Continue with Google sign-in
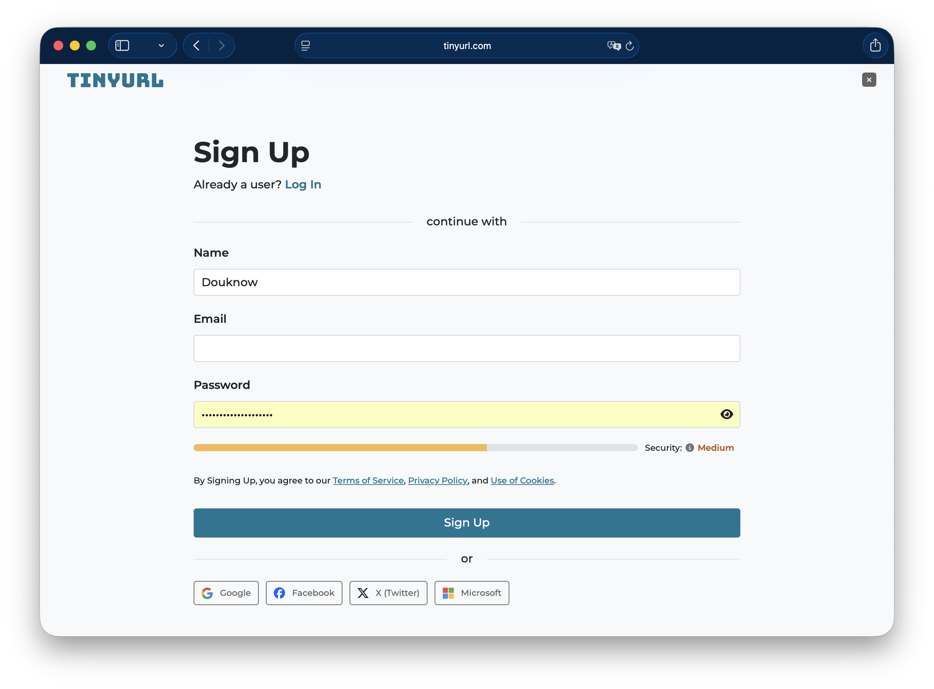Viewport: 934px width, 689px height. 226,593
